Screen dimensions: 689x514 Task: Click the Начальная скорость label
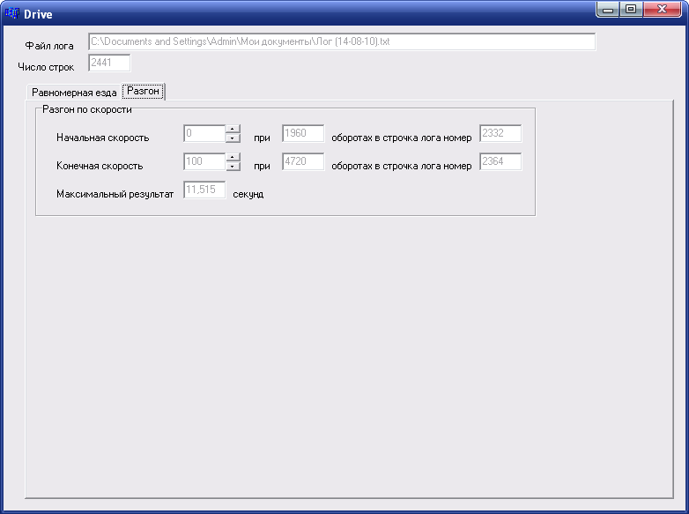103,138
